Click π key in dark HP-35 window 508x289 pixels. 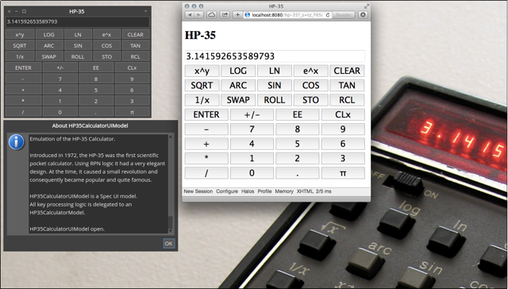(x=132, y=112)
